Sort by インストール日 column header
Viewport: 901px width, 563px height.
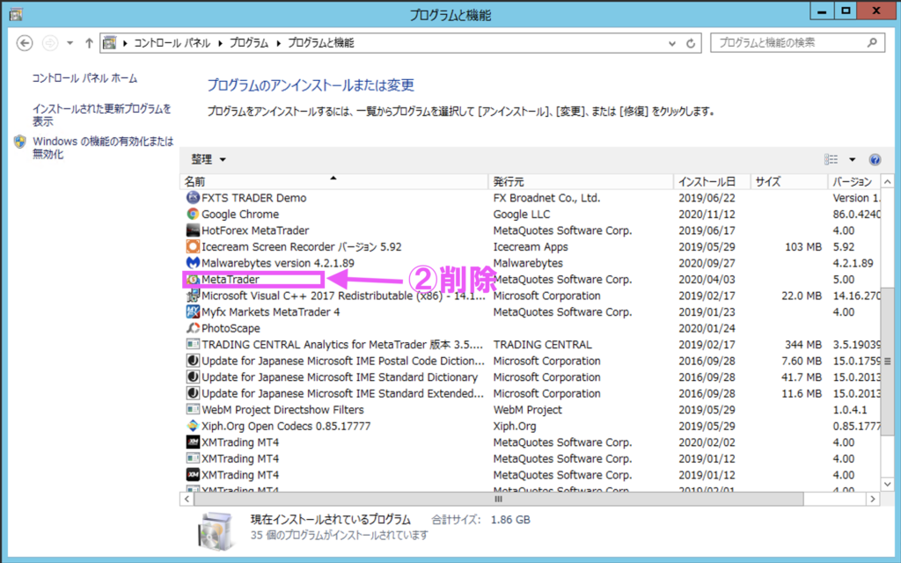pos(712,181)
